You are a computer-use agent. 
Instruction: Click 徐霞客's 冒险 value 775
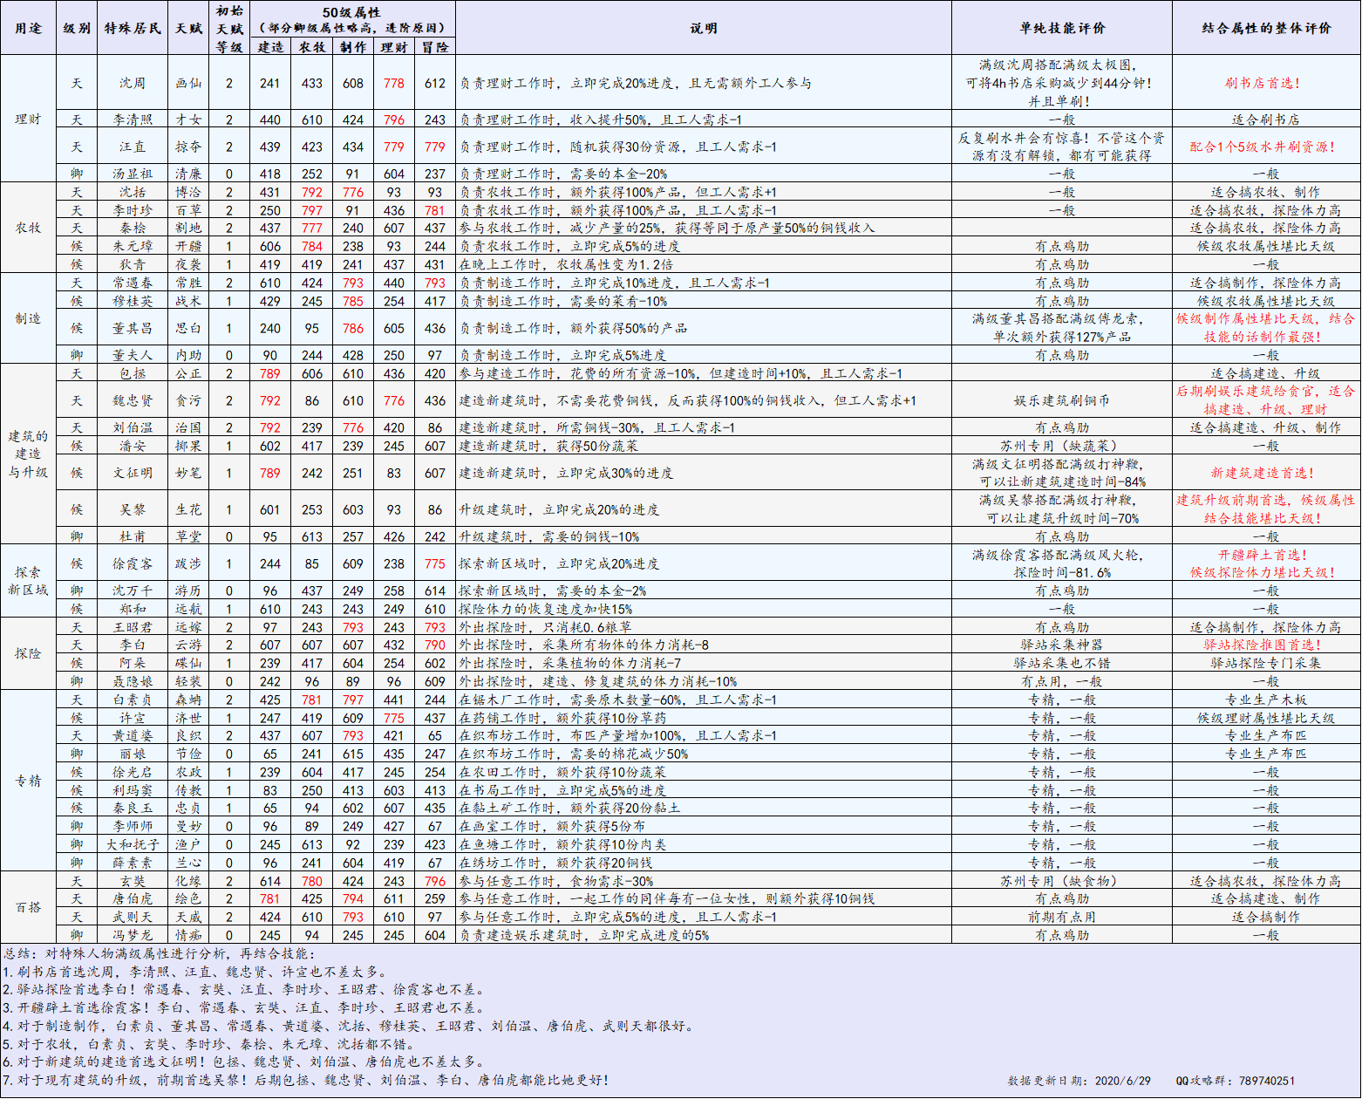[435, 563]
